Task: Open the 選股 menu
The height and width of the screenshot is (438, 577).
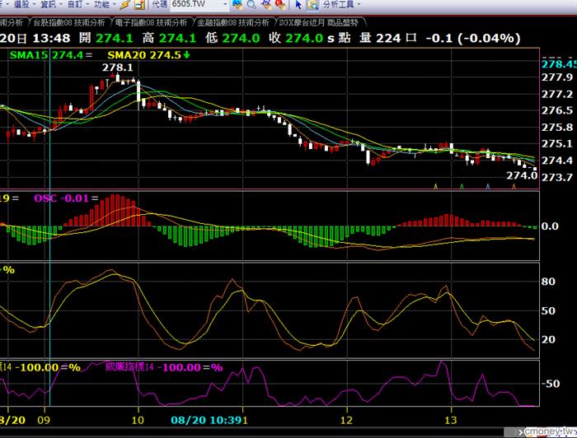Action: [x=24, y=5]
